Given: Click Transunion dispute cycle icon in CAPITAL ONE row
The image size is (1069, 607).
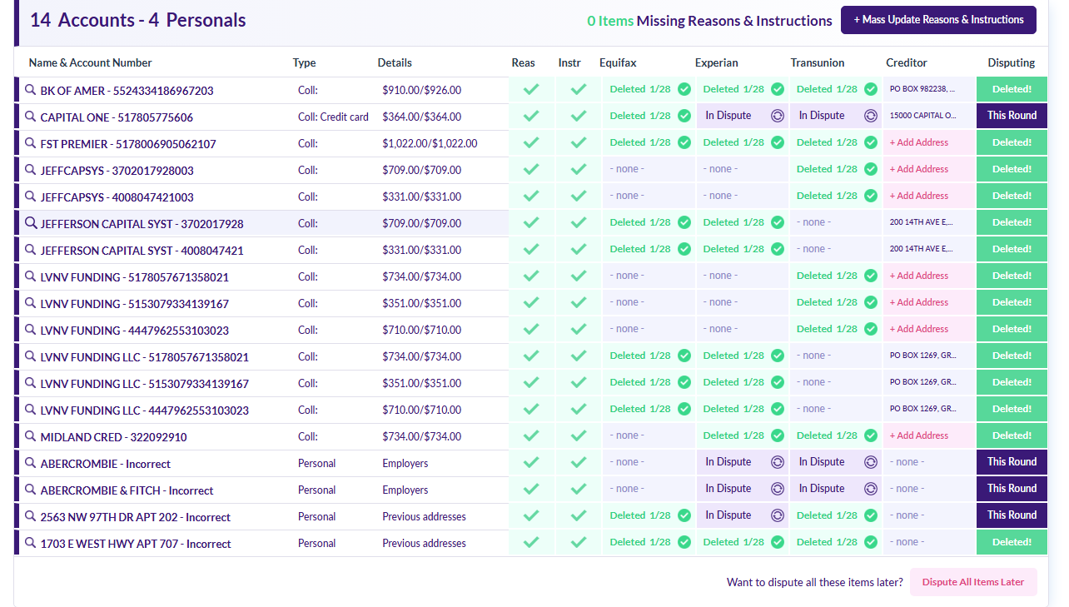Looking at the screenshot, I should [x=871, y=116].
